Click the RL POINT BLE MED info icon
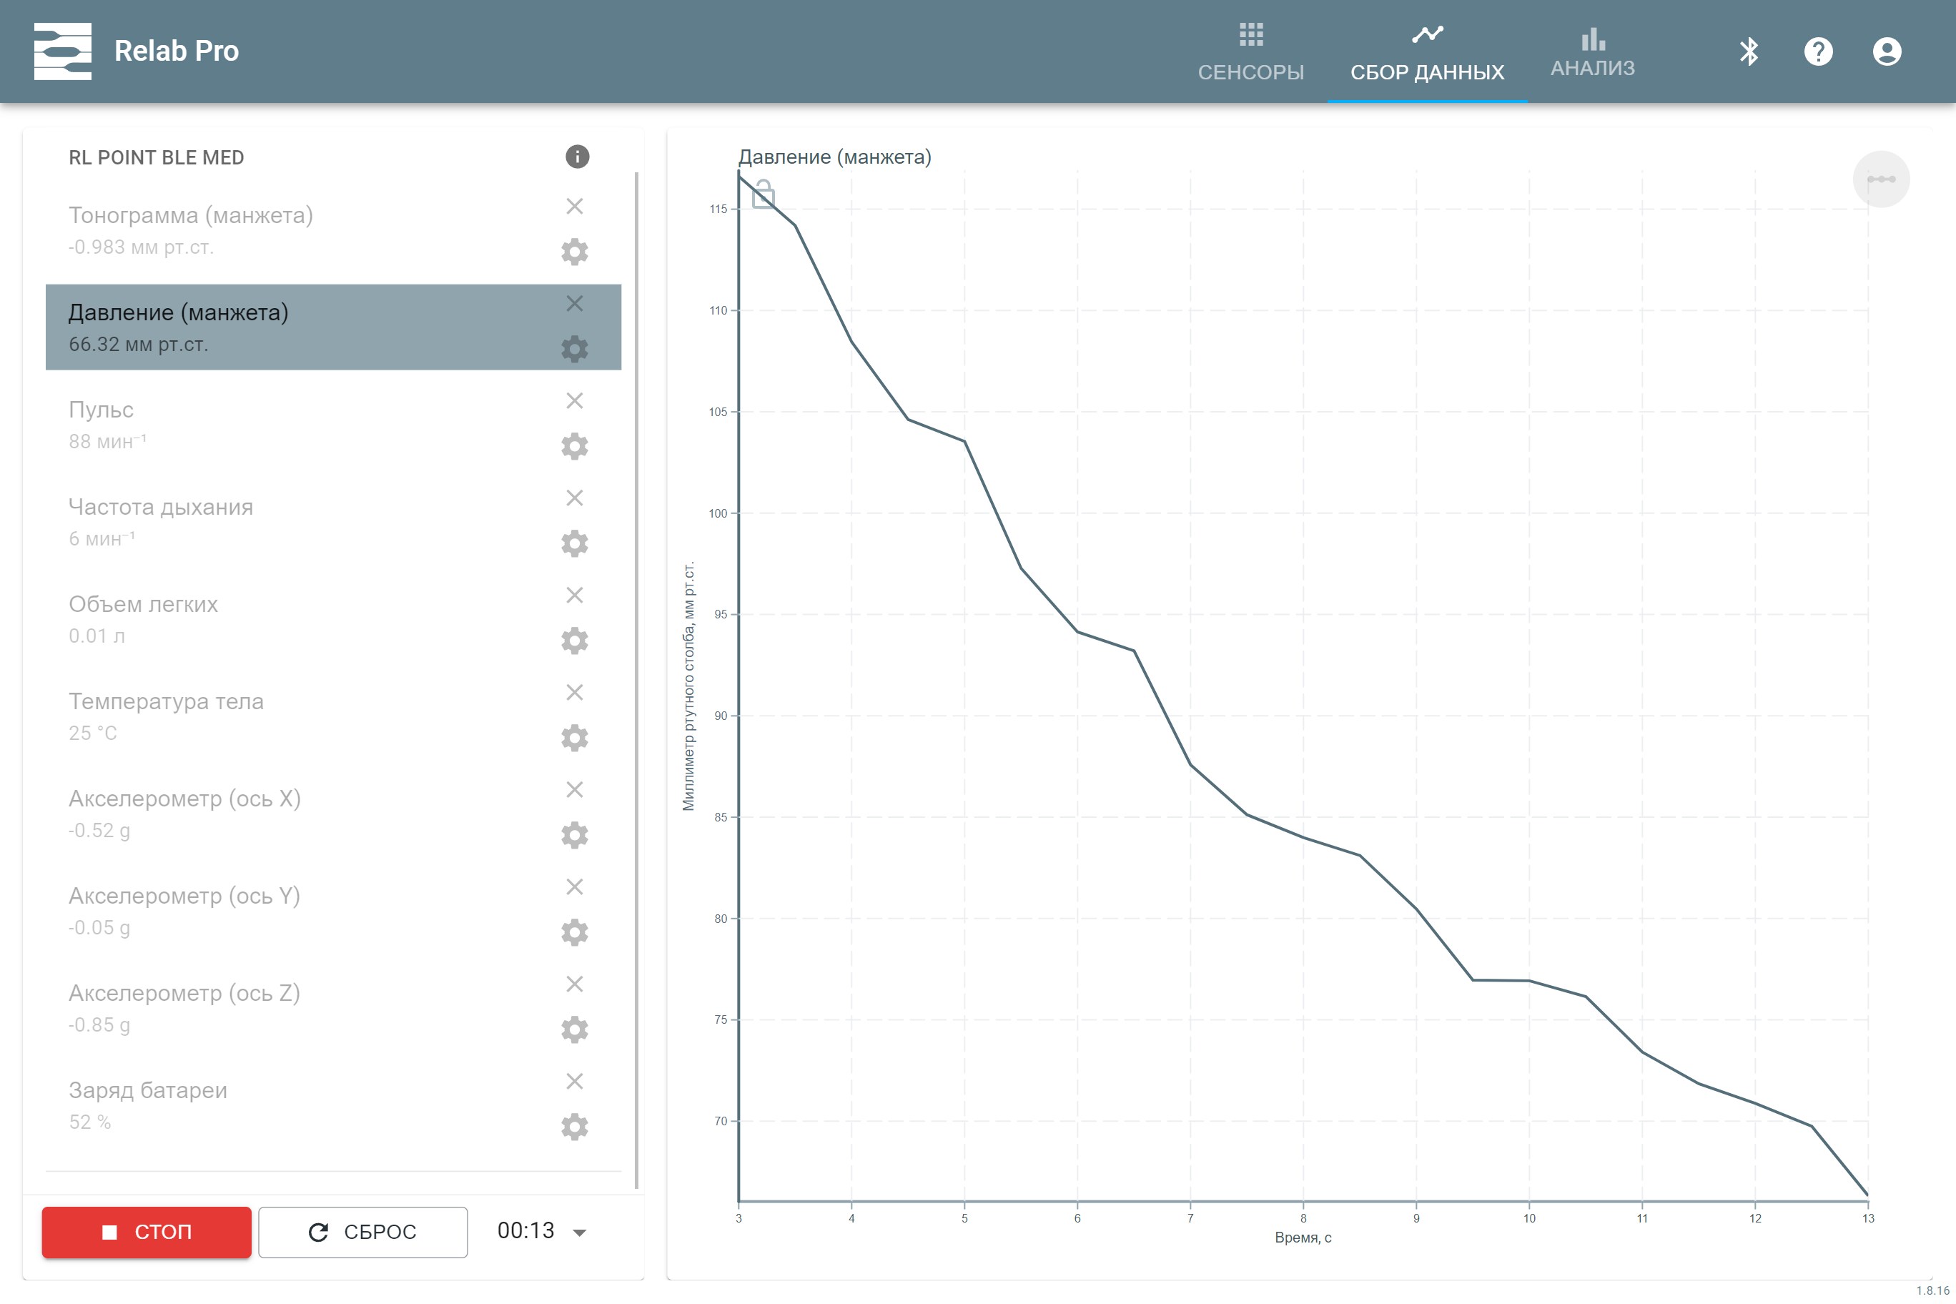The height and width of the screenshot is (1304, 1956). coord(577,157)
